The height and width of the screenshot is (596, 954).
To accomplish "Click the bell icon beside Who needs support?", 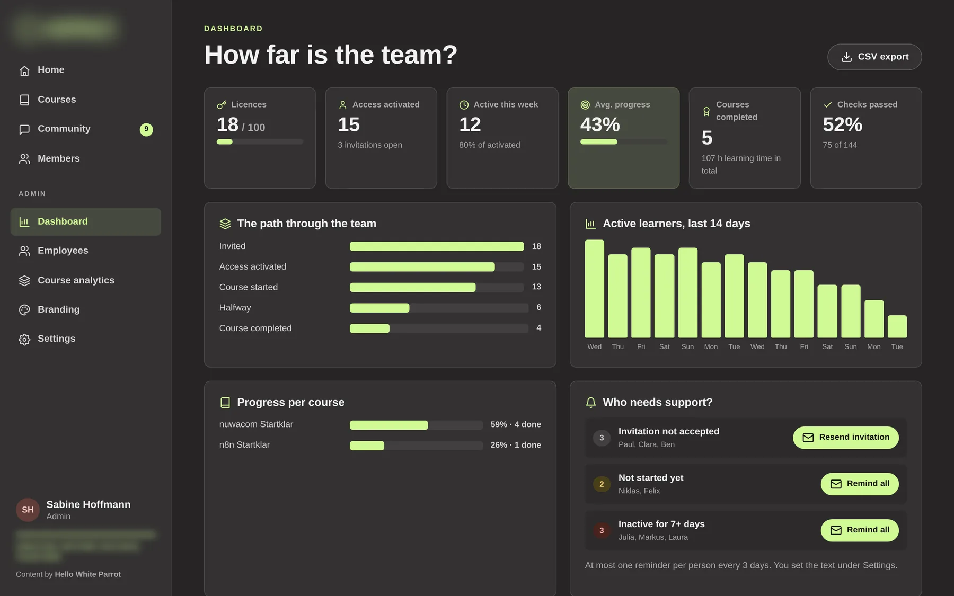I will point(591,403).
